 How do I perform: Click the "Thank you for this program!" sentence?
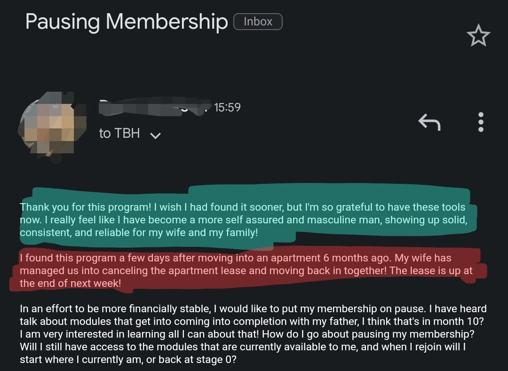click(85, 207)
